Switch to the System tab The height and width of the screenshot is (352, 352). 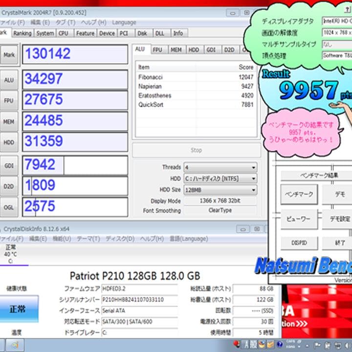click(x=45, y=33)
